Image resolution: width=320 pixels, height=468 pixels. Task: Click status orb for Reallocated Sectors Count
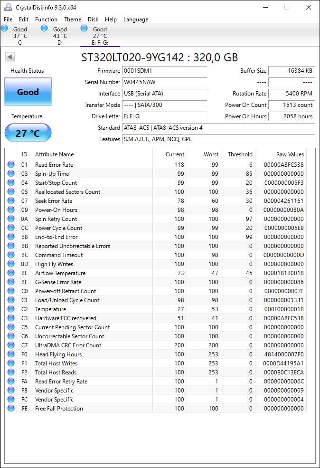(11, 191)
